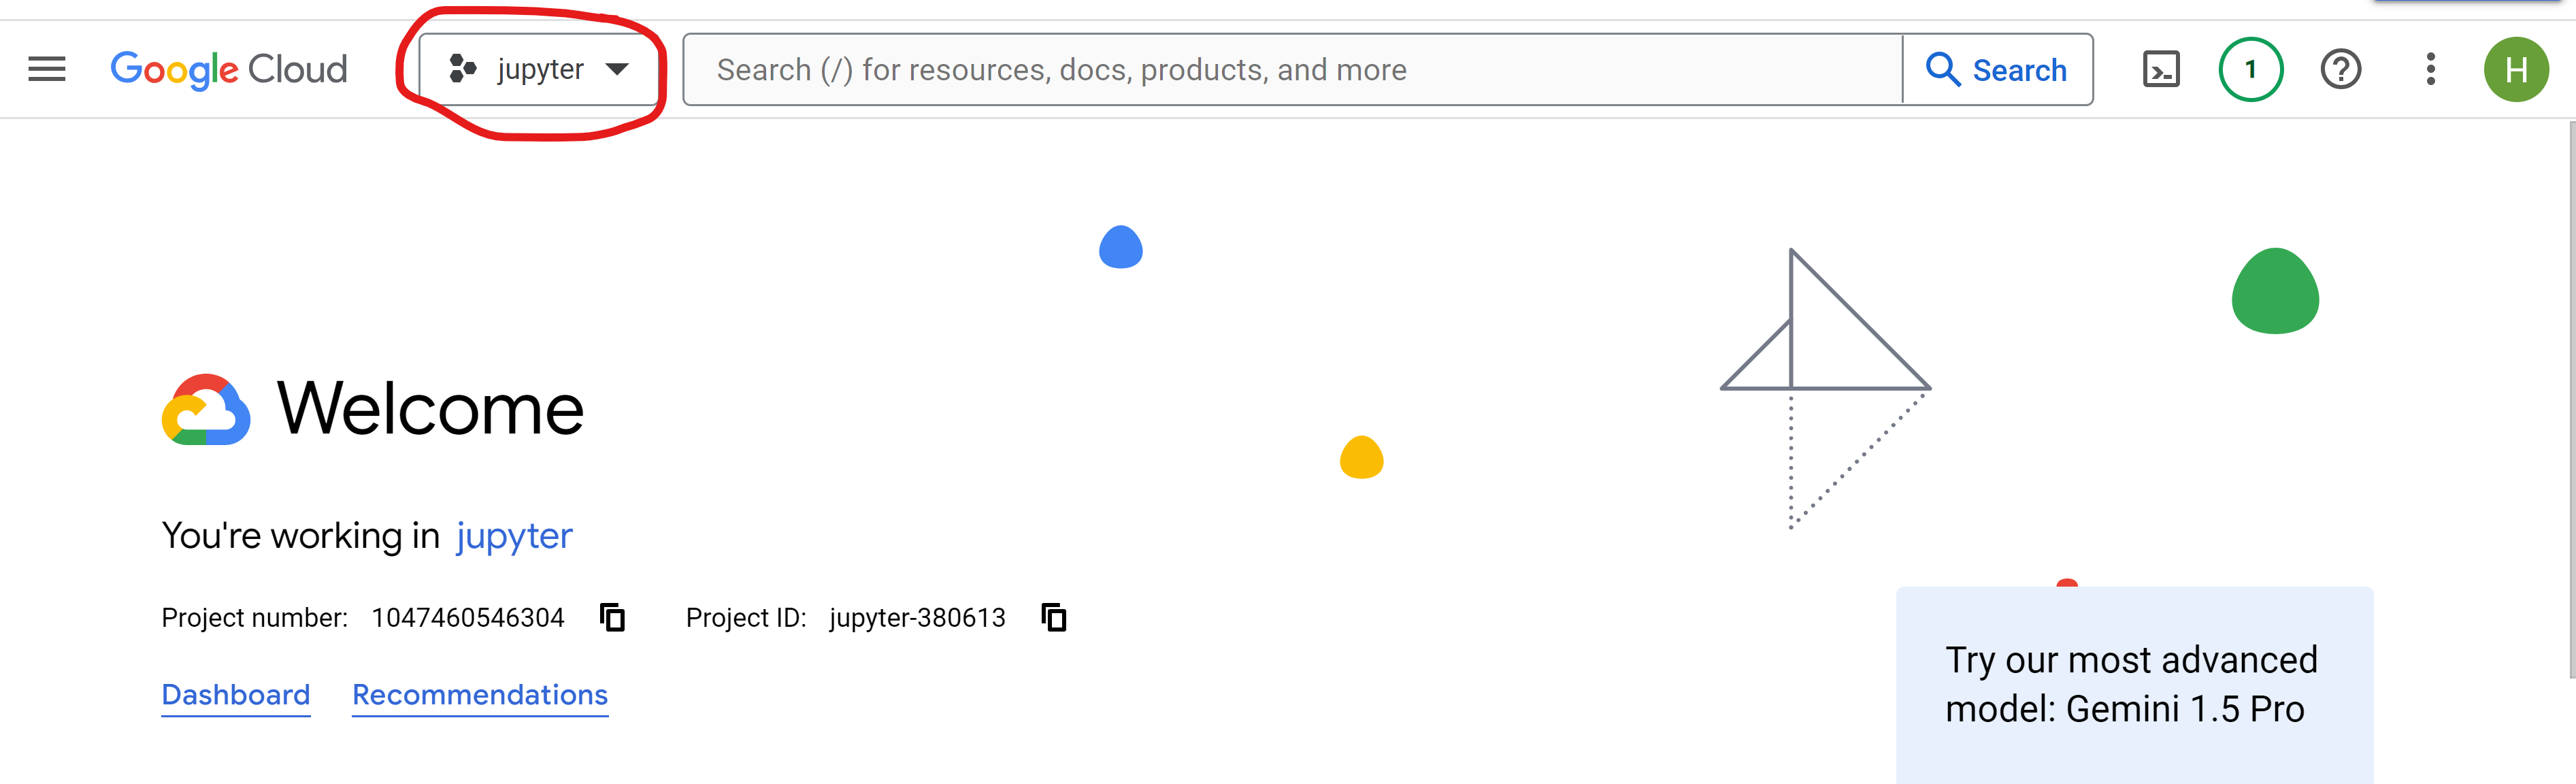Focus the resources search field
Viewport: 2576px width, 784px height.
click(x=1290, y=69)
